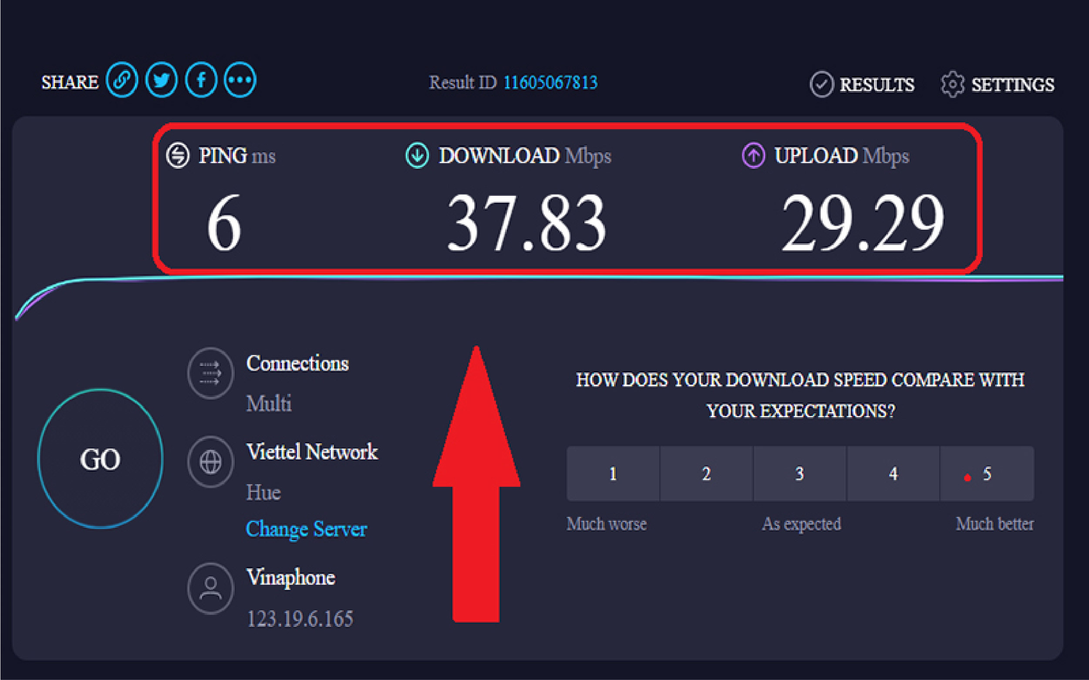Click the SETTINGS label
The height and width of the screenshot is (680, 1089).
pyautogui.click(x=1012, y=85)
